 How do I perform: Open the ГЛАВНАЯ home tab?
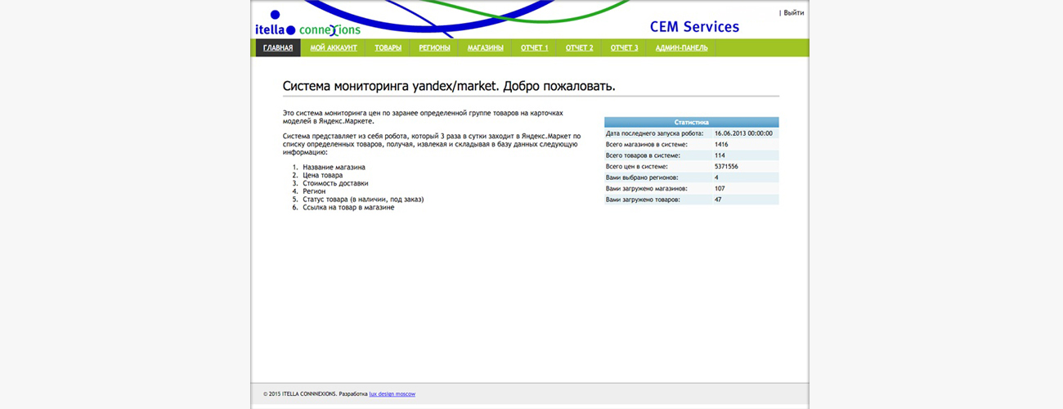click(x=278, y=48)
